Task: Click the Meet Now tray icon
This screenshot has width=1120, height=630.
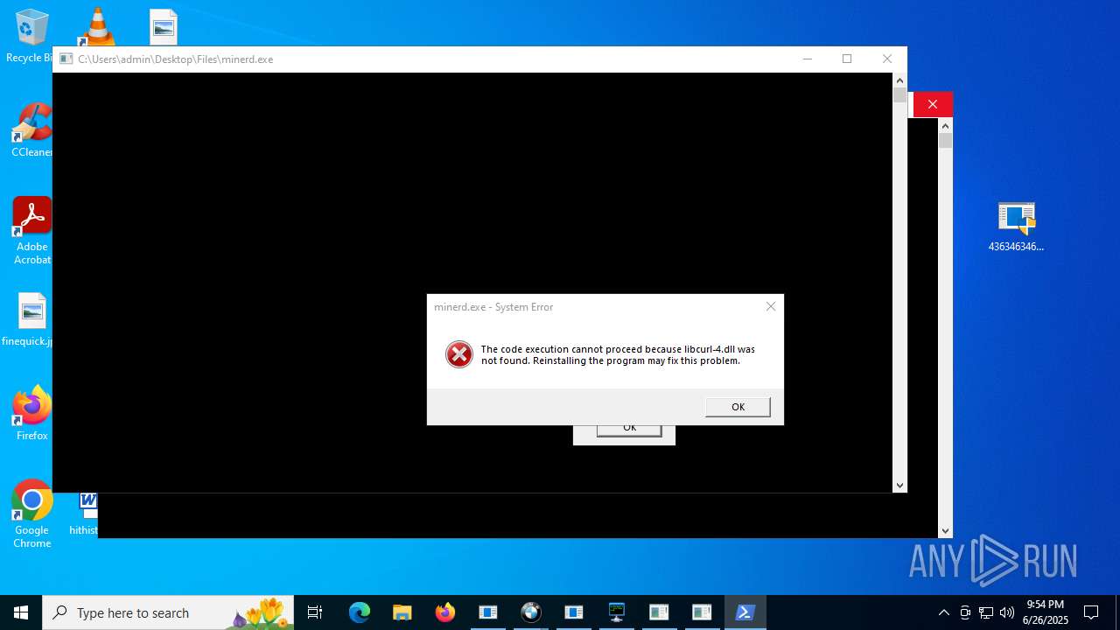Action: pyautogui.click(x=965, y=612)
